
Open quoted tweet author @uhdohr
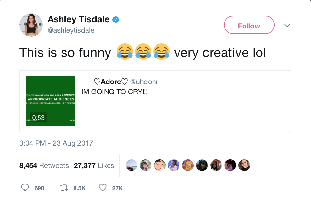pos(144,82)
